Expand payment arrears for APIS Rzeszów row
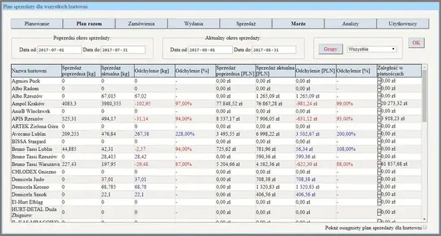The height and width of the screenshot is (236, 441). tap(379, 119)
